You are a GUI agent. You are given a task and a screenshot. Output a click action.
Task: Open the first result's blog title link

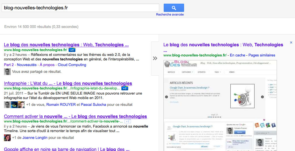tap(66, 45)
